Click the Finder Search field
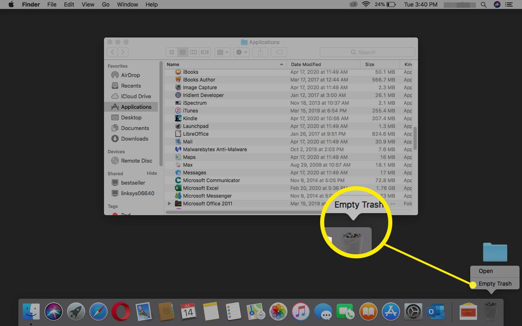 click(x=367, y=52)
